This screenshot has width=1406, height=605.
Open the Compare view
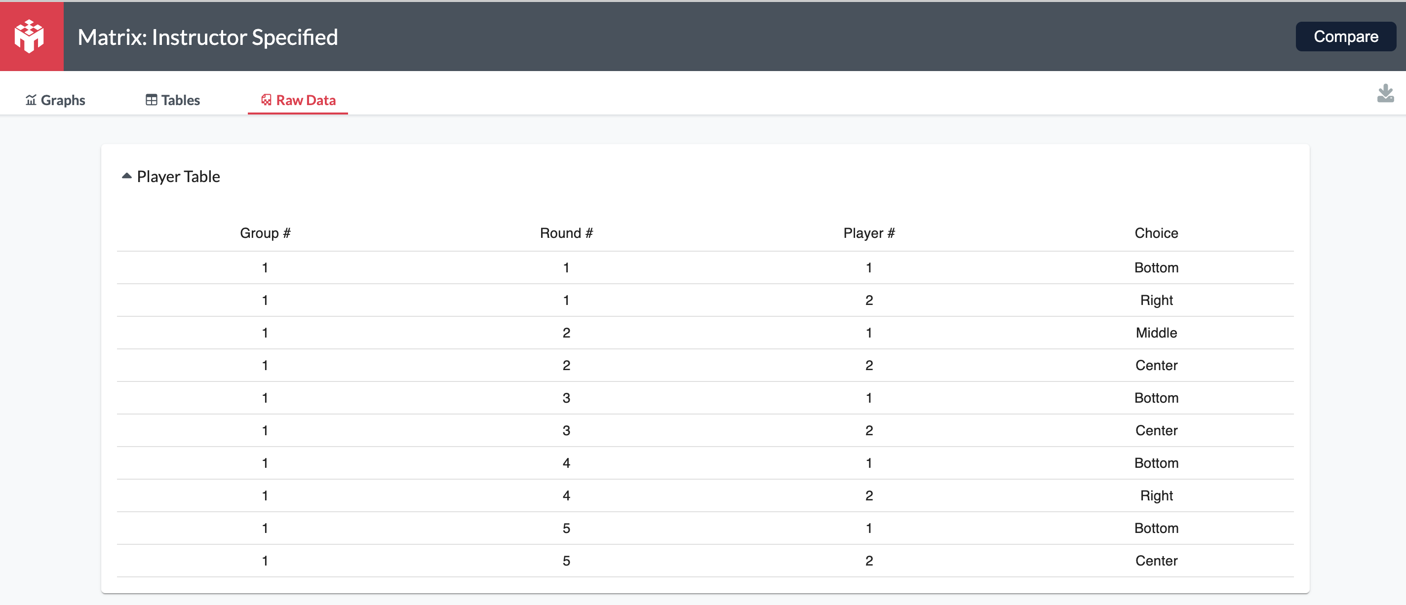pyautogui.click(x=1345, y=37)
